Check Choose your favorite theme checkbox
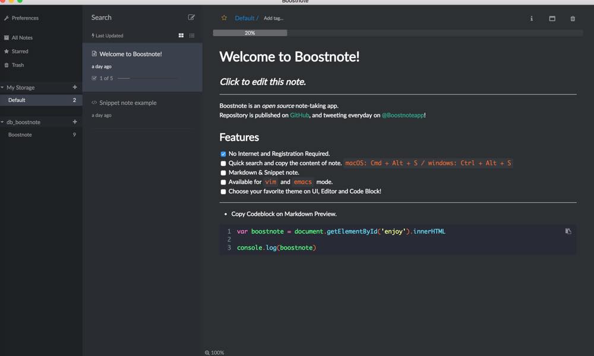This screenshot has width=594, height=356. pyautogui.click(x=223, y=192)
